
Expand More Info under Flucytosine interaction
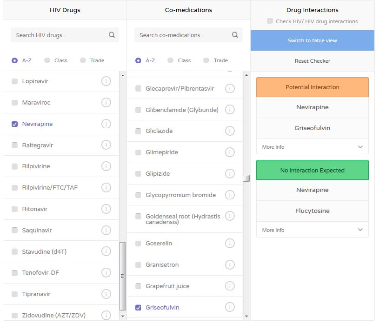point(313,230)
